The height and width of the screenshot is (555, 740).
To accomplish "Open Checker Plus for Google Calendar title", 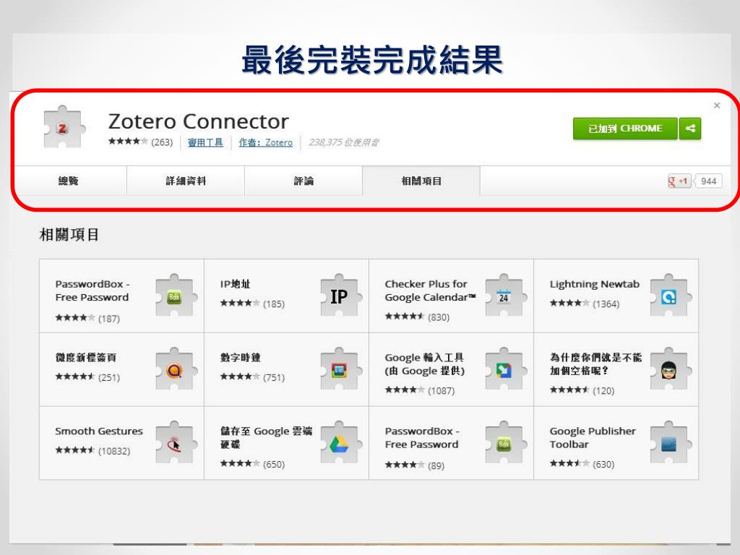I will 430,291.
